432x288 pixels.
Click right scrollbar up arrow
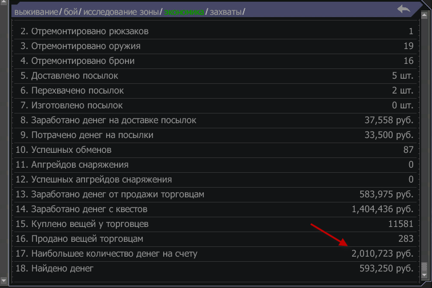point(424,16)
